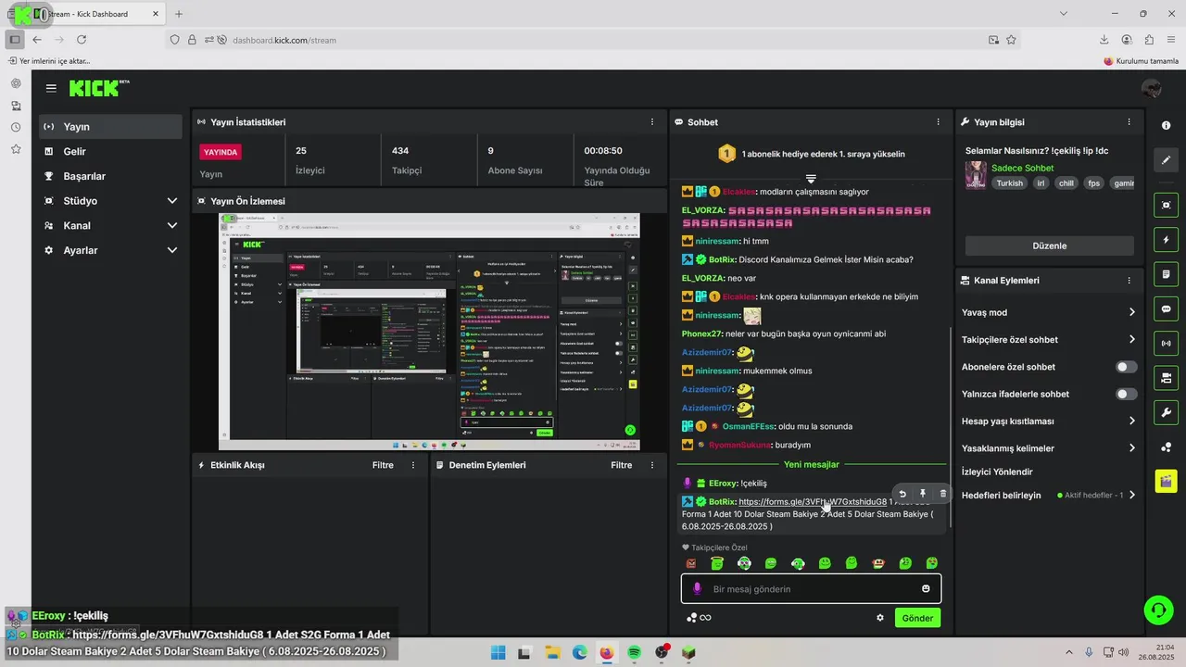Open chat settings gear icon
1186x667 pixels.
[x=880, y=618]
